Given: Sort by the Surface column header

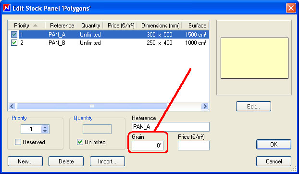Looking at the screenshot, I should (196, 26).
